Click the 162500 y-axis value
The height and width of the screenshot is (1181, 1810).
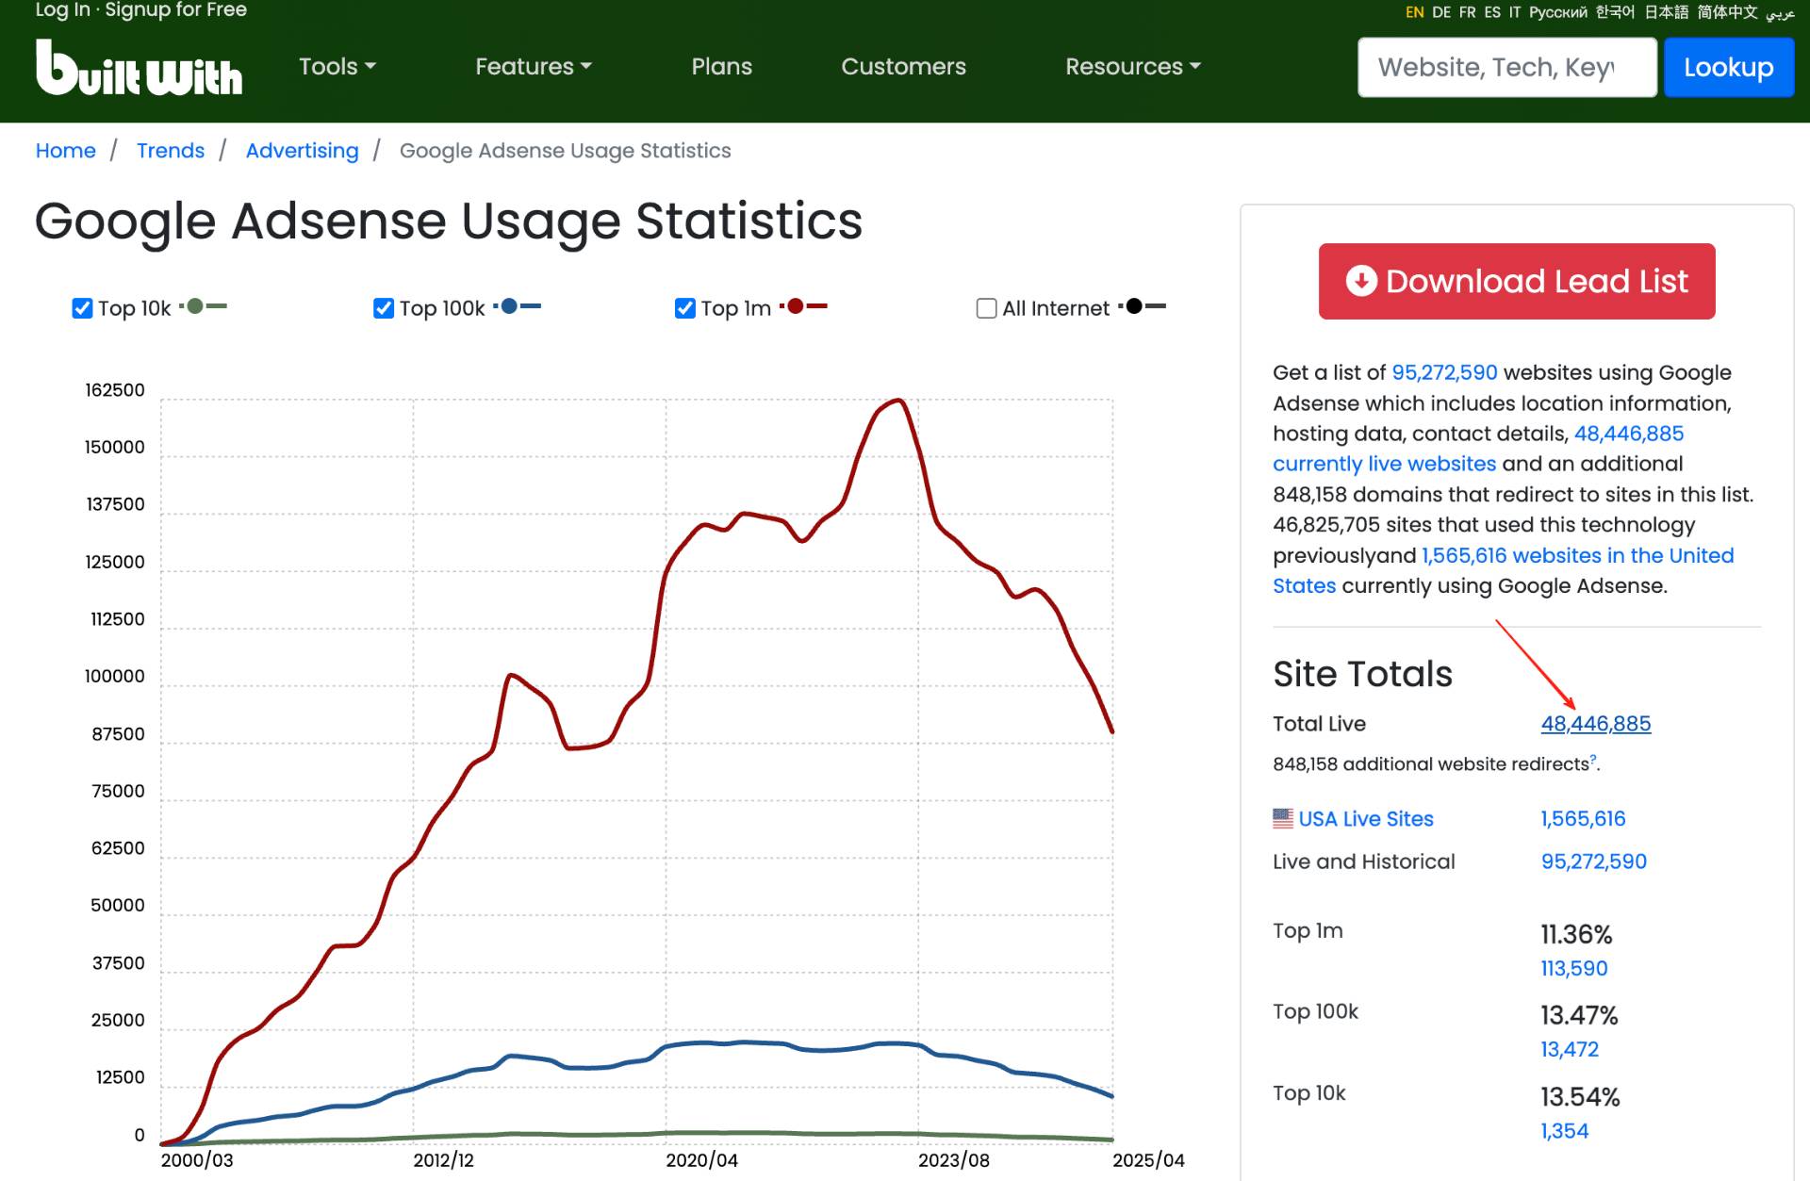point(115,390)
